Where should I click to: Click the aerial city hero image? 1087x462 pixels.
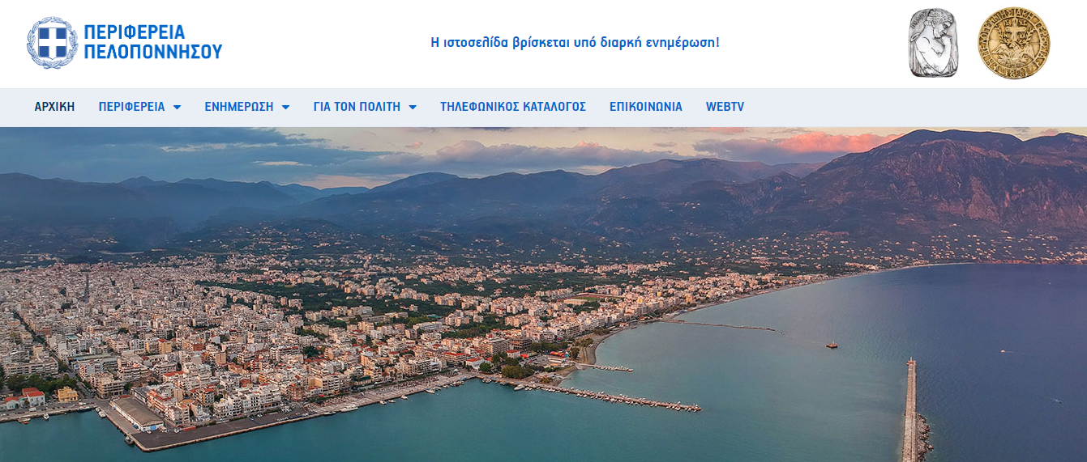pyautogui.click(x=543, y=295)
